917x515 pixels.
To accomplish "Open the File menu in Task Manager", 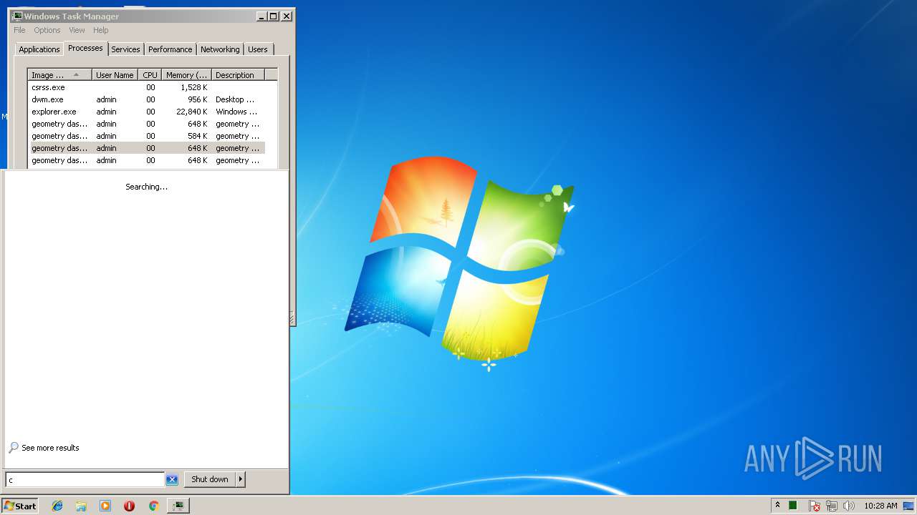I will pos(19,30).
